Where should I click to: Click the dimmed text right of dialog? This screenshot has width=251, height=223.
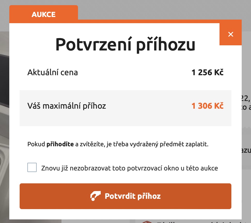pos(246,103)
